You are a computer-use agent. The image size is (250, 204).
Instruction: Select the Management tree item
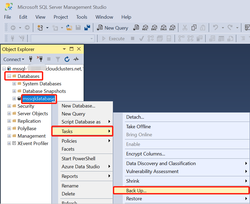point(31,136)
